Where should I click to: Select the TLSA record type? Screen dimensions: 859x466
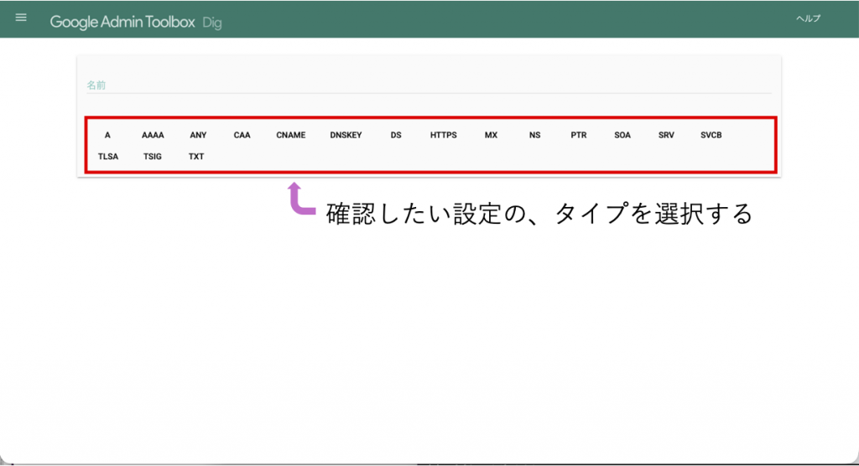pyautogui.click(x=108, y=157)
